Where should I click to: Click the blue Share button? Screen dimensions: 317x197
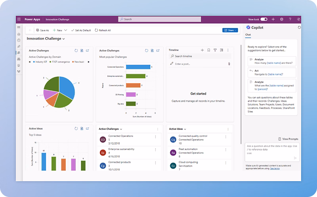(230, 30)
